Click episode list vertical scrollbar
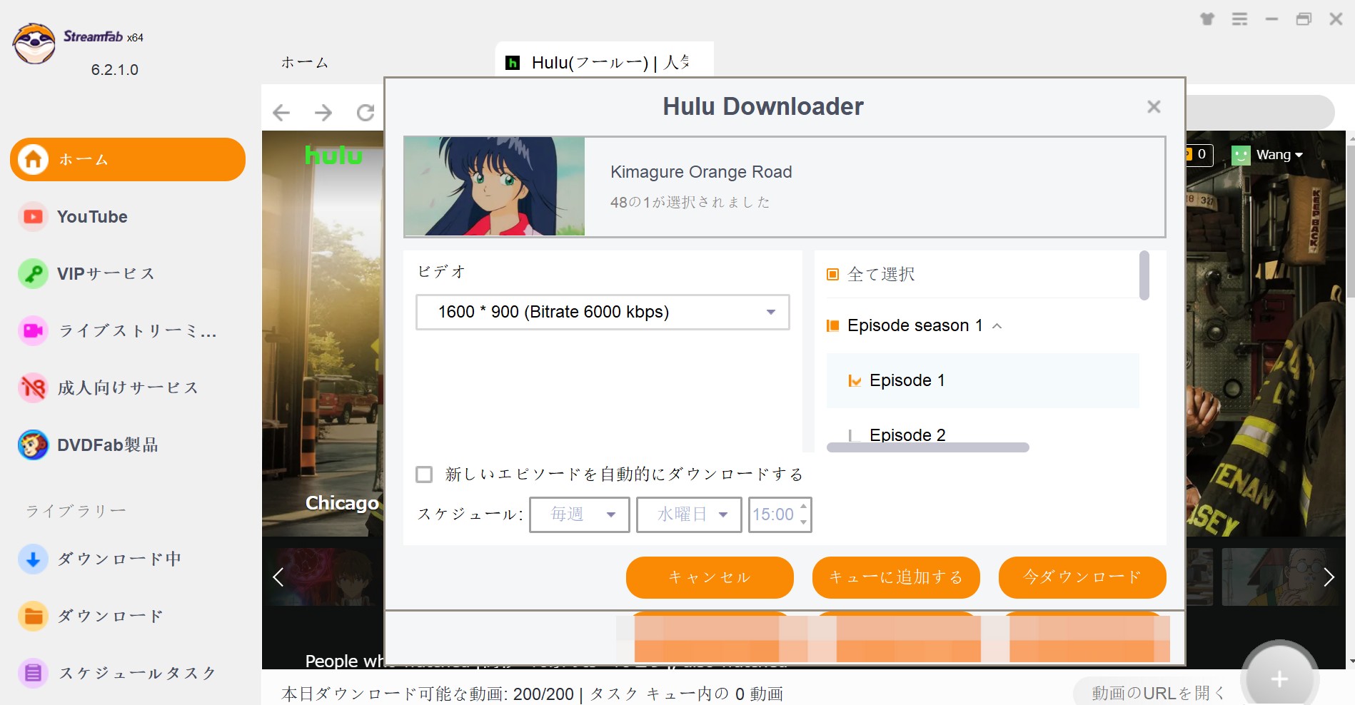 [x=1144, y=275]
